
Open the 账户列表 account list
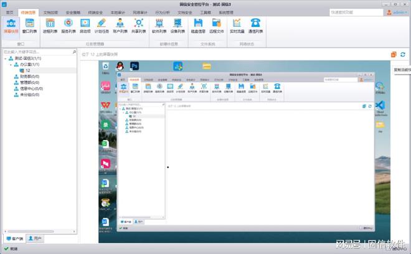coord(120,26)
